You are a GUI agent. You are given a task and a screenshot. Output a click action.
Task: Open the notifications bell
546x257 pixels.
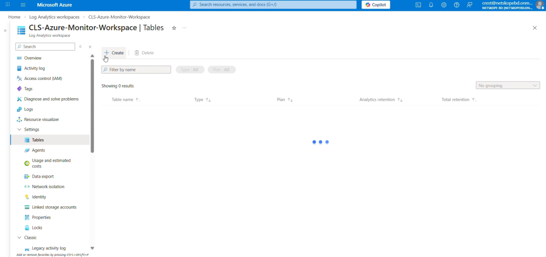click(431, 5)
